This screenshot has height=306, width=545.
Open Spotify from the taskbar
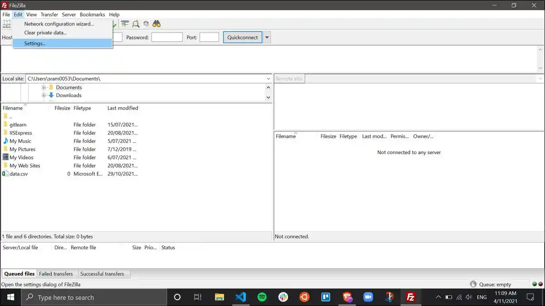pyautogui.click(x=262, y=297)
